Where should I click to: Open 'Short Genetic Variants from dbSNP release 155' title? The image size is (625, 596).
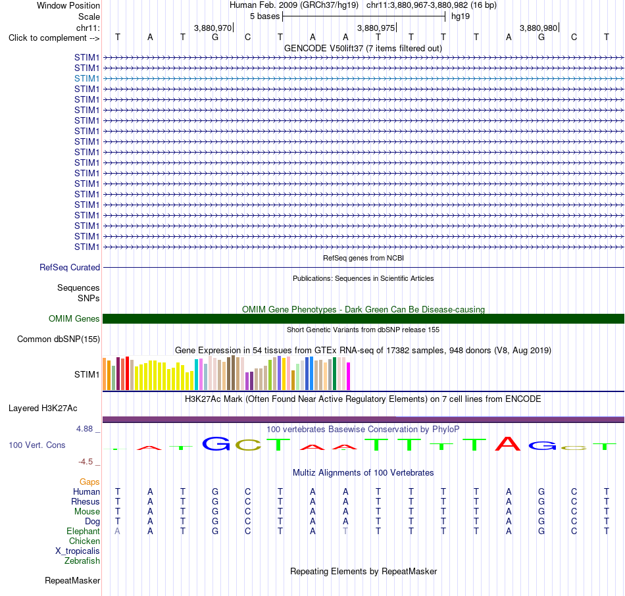coord(363,330)
